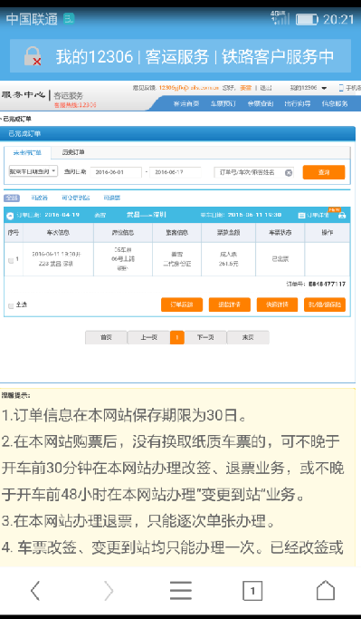Click the start date field 2016-06-01

pos(116,172)
